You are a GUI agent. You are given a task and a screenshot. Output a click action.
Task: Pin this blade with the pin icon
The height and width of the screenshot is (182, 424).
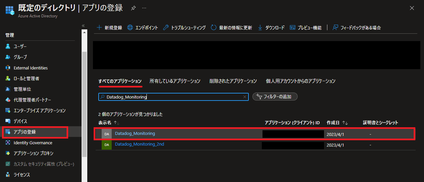[x=133, y=8]
